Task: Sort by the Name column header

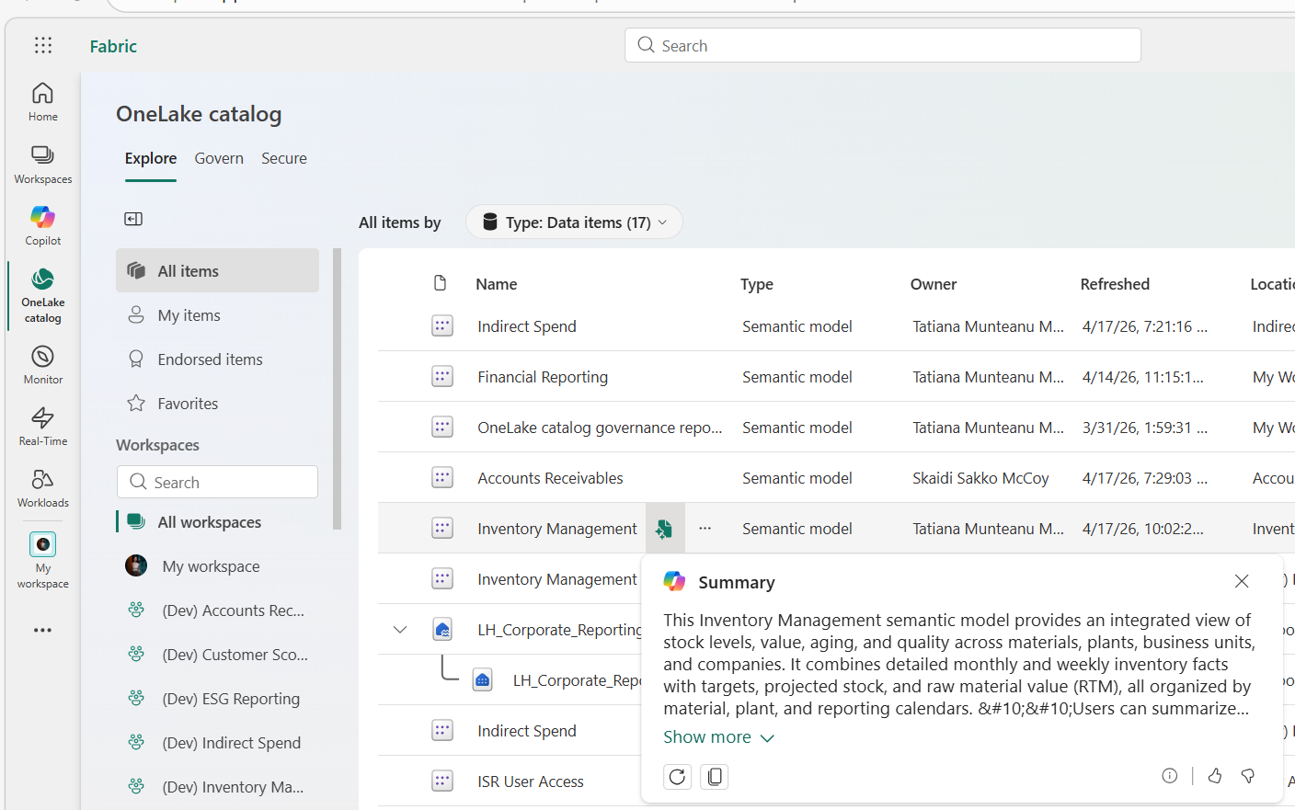Action: point(497,284)
